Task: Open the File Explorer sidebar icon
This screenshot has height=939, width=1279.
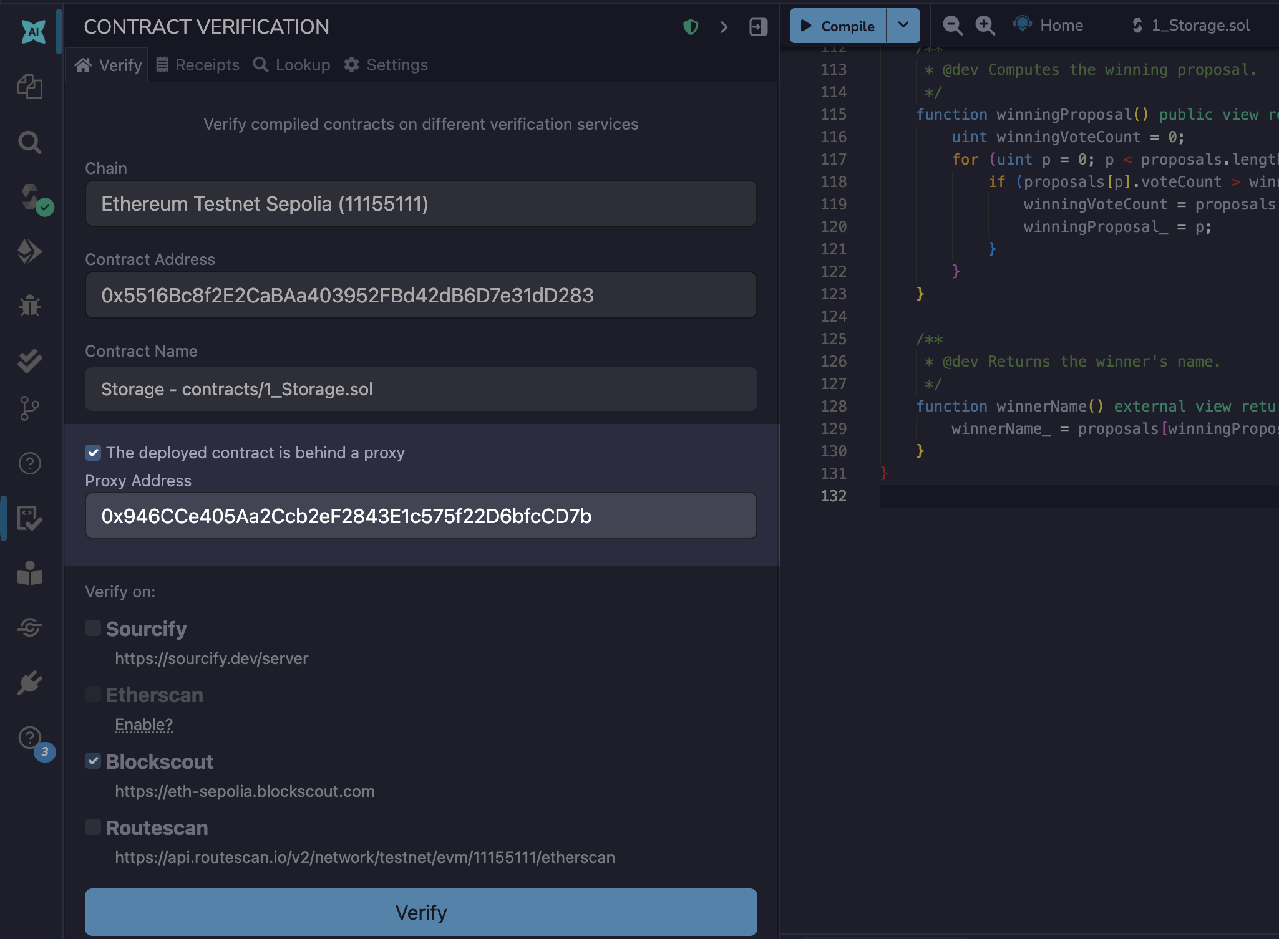Action: click(x=30, y=86)
